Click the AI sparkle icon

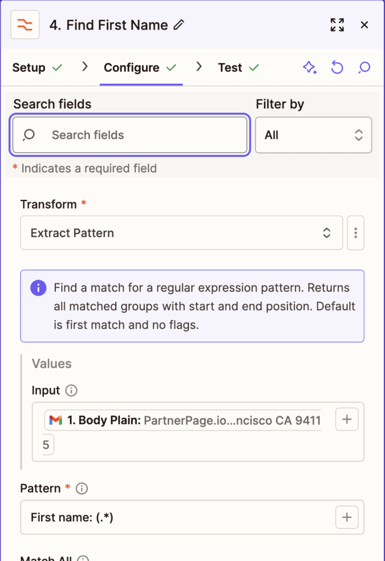click(309, 67)
